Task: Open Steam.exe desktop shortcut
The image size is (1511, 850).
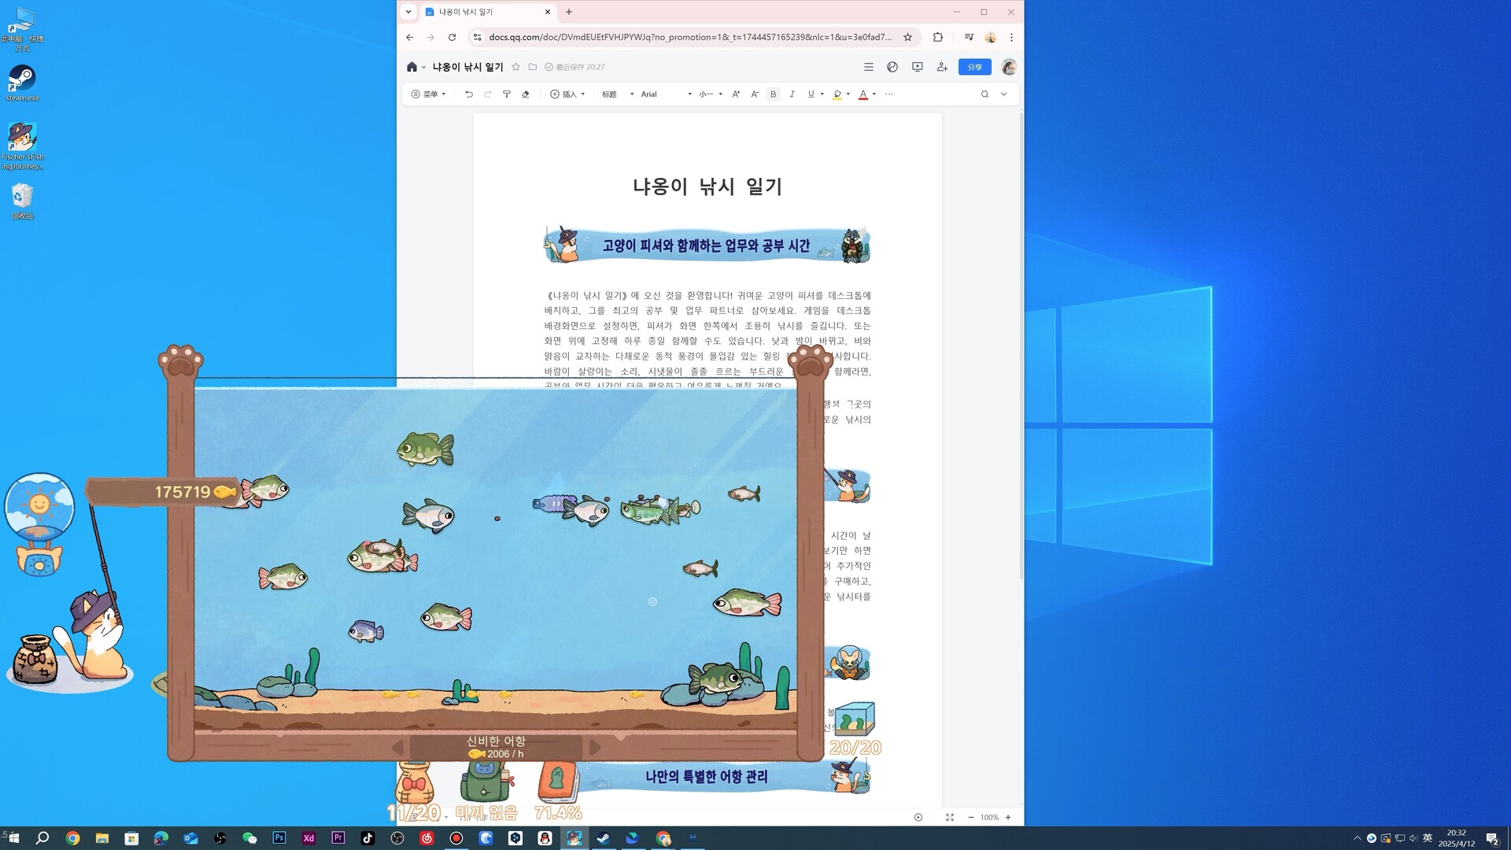Action: coord(22,83)
